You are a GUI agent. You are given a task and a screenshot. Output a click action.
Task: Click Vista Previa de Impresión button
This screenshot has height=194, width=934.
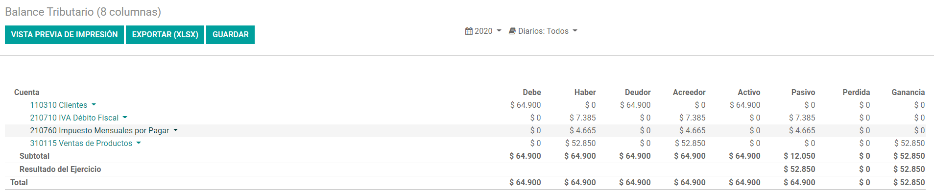pos(64,35)
